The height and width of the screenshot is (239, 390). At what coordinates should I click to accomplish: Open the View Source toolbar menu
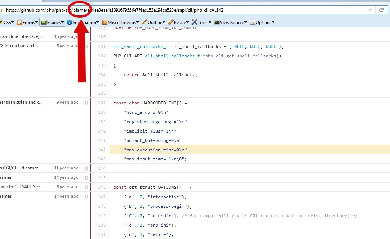[230, 23]
